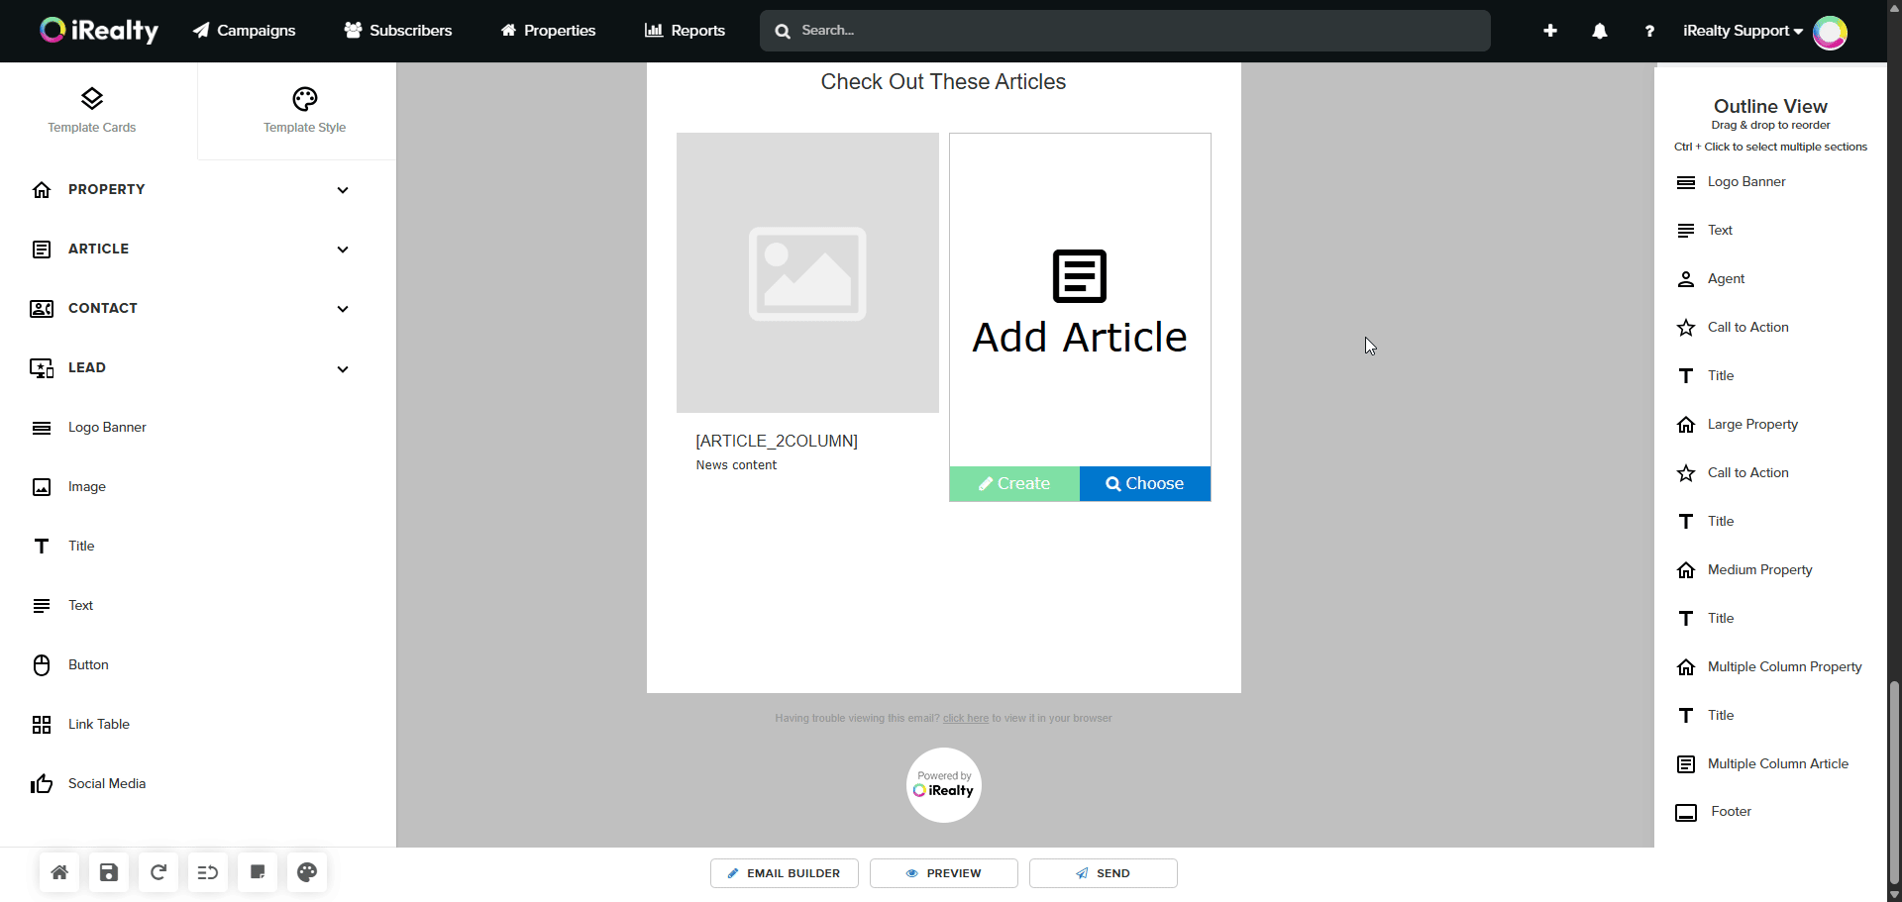Image resolution: width=1902 pixels, height=902 pixels.
Task: Open the Campaigns menu
Action: pyautogui.click(x=244, y=31)
